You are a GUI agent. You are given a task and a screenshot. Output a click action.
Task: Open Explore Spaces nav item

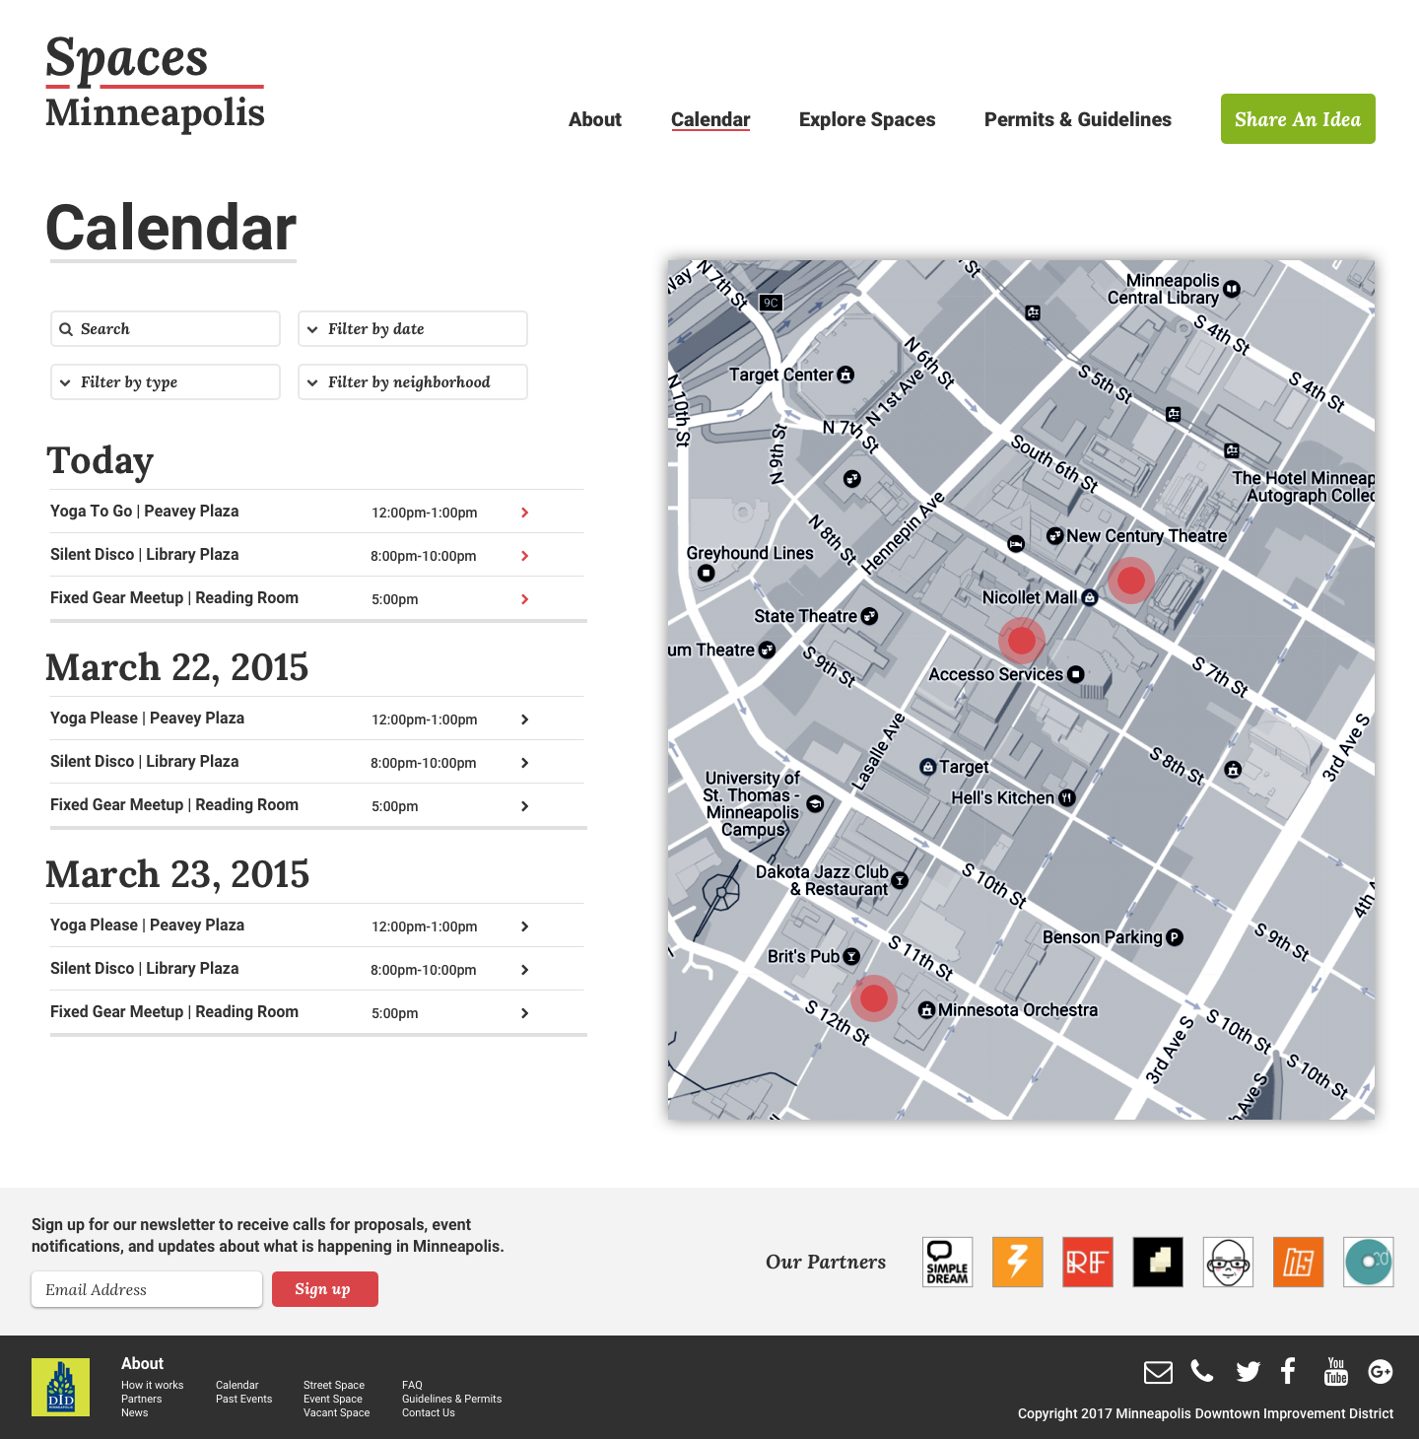[x=867, y=119]
